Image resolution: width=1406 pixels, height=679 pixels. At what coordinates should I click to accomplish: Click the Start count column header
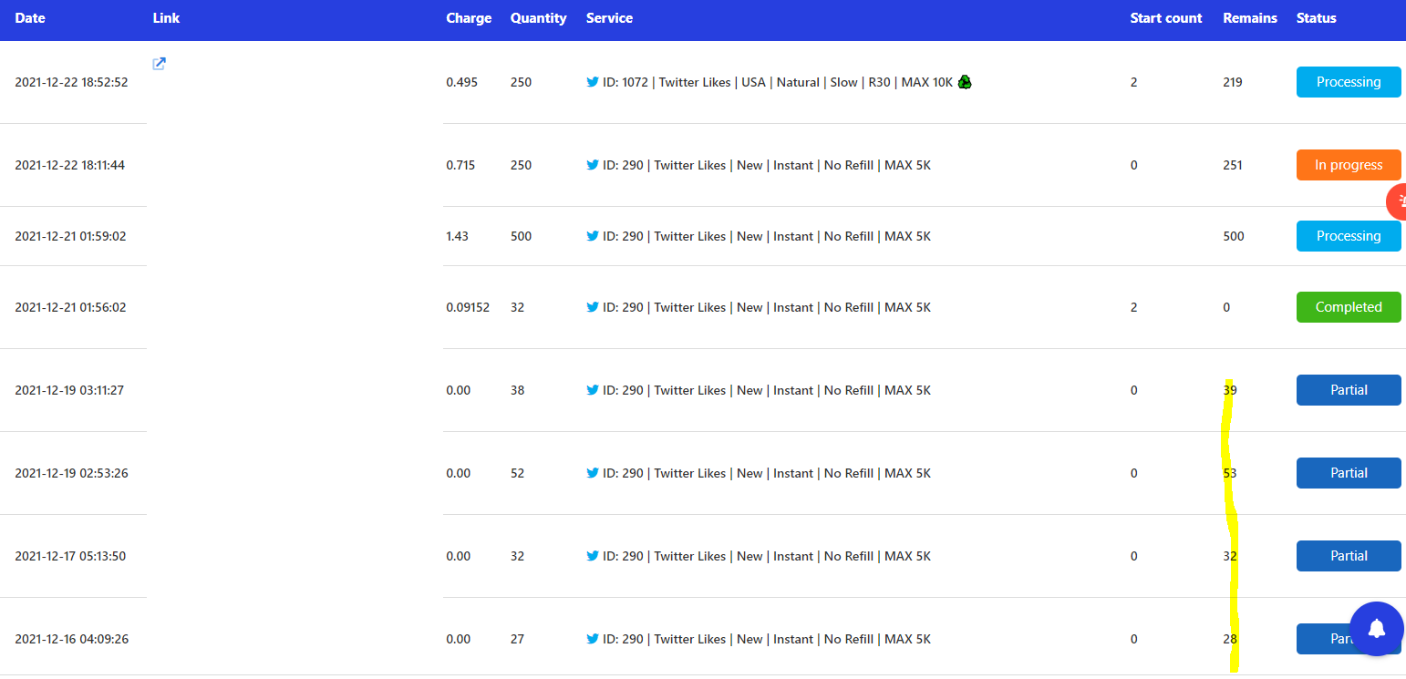[x=1166, y=18]
